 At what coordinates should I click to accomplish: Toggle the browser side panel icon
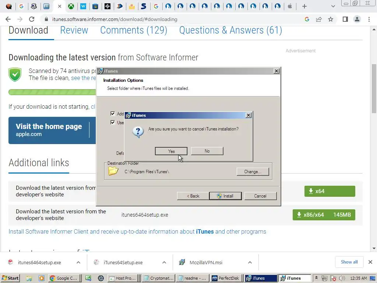click(x=345, y=19)
